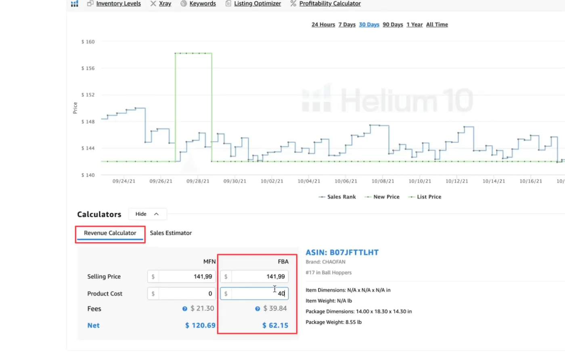This screenshot has width=565, height=355.
Task: Select the 24 Hours time range
Action: [323, 25]
